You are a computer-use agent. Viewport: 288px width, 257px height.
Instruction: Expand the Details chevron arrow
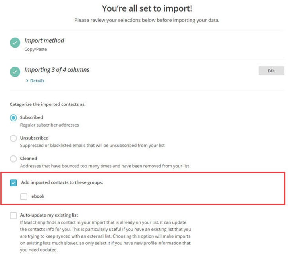click(27, 81)
